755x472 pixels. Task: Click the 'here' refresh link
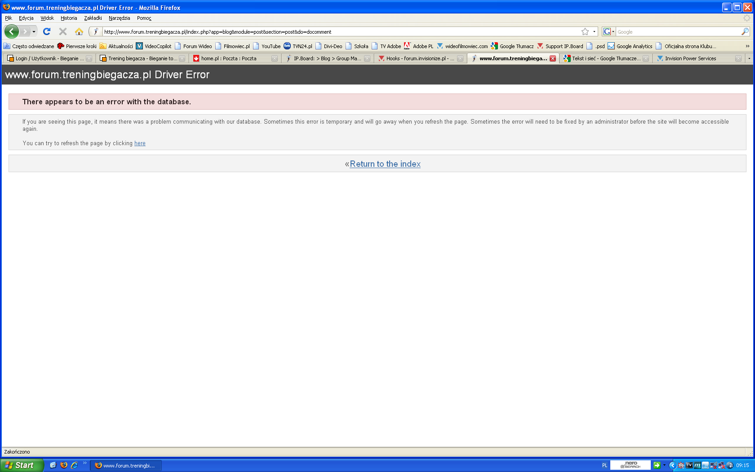(140, 143)
